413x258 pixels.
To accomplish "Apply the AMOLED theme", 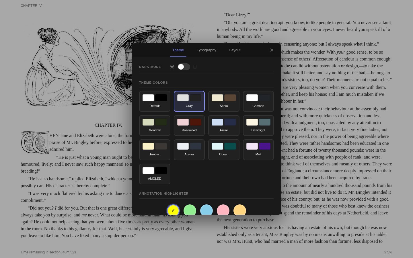I will [155, 174].
